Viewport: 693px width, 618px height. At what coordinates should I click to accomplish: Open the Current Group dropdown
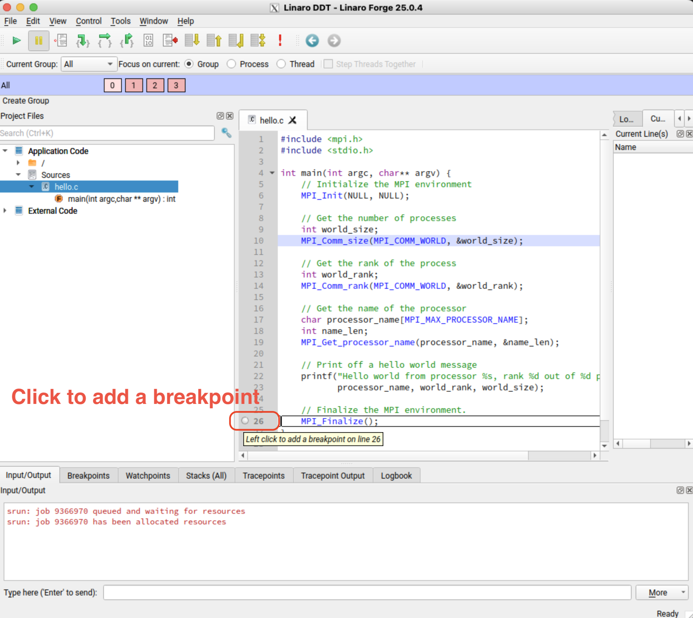click(89, 64)
